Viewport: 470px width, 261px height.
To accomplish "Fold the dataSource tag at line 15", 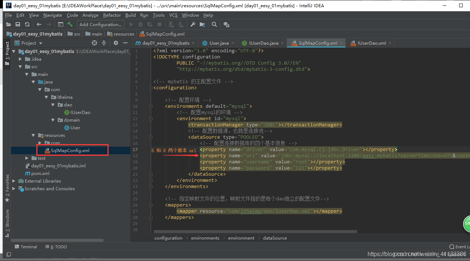I will 150,137.
